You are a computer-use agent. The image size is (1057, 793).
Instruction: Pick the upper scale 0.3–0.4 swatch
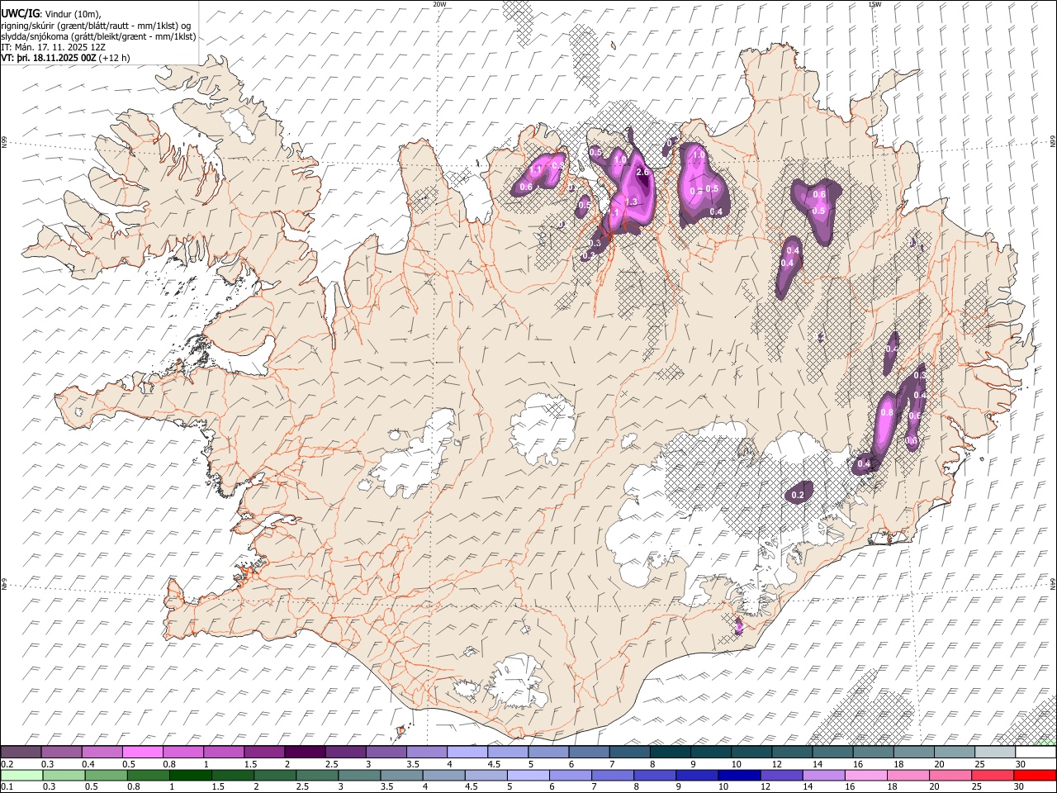point(62,753)
